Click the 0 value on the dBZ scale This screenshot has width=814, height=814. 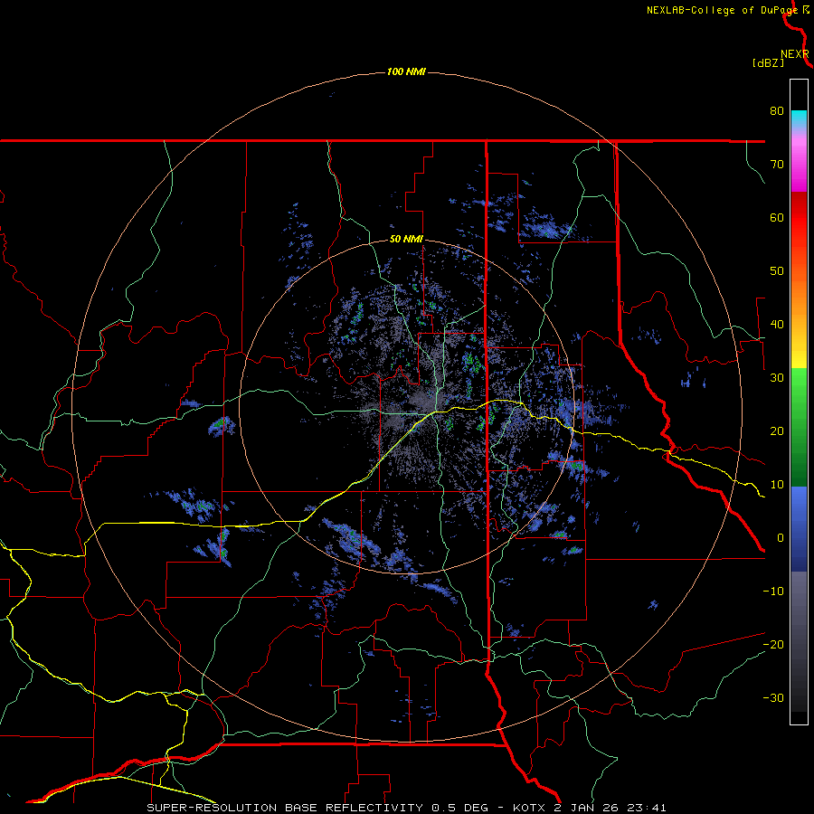tap(781, 538)
